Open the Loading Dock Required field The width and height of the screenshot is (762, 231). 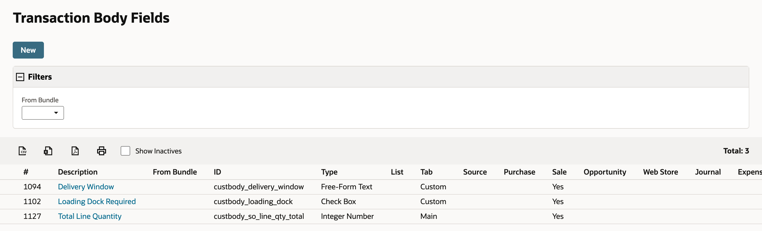point(97,201)
